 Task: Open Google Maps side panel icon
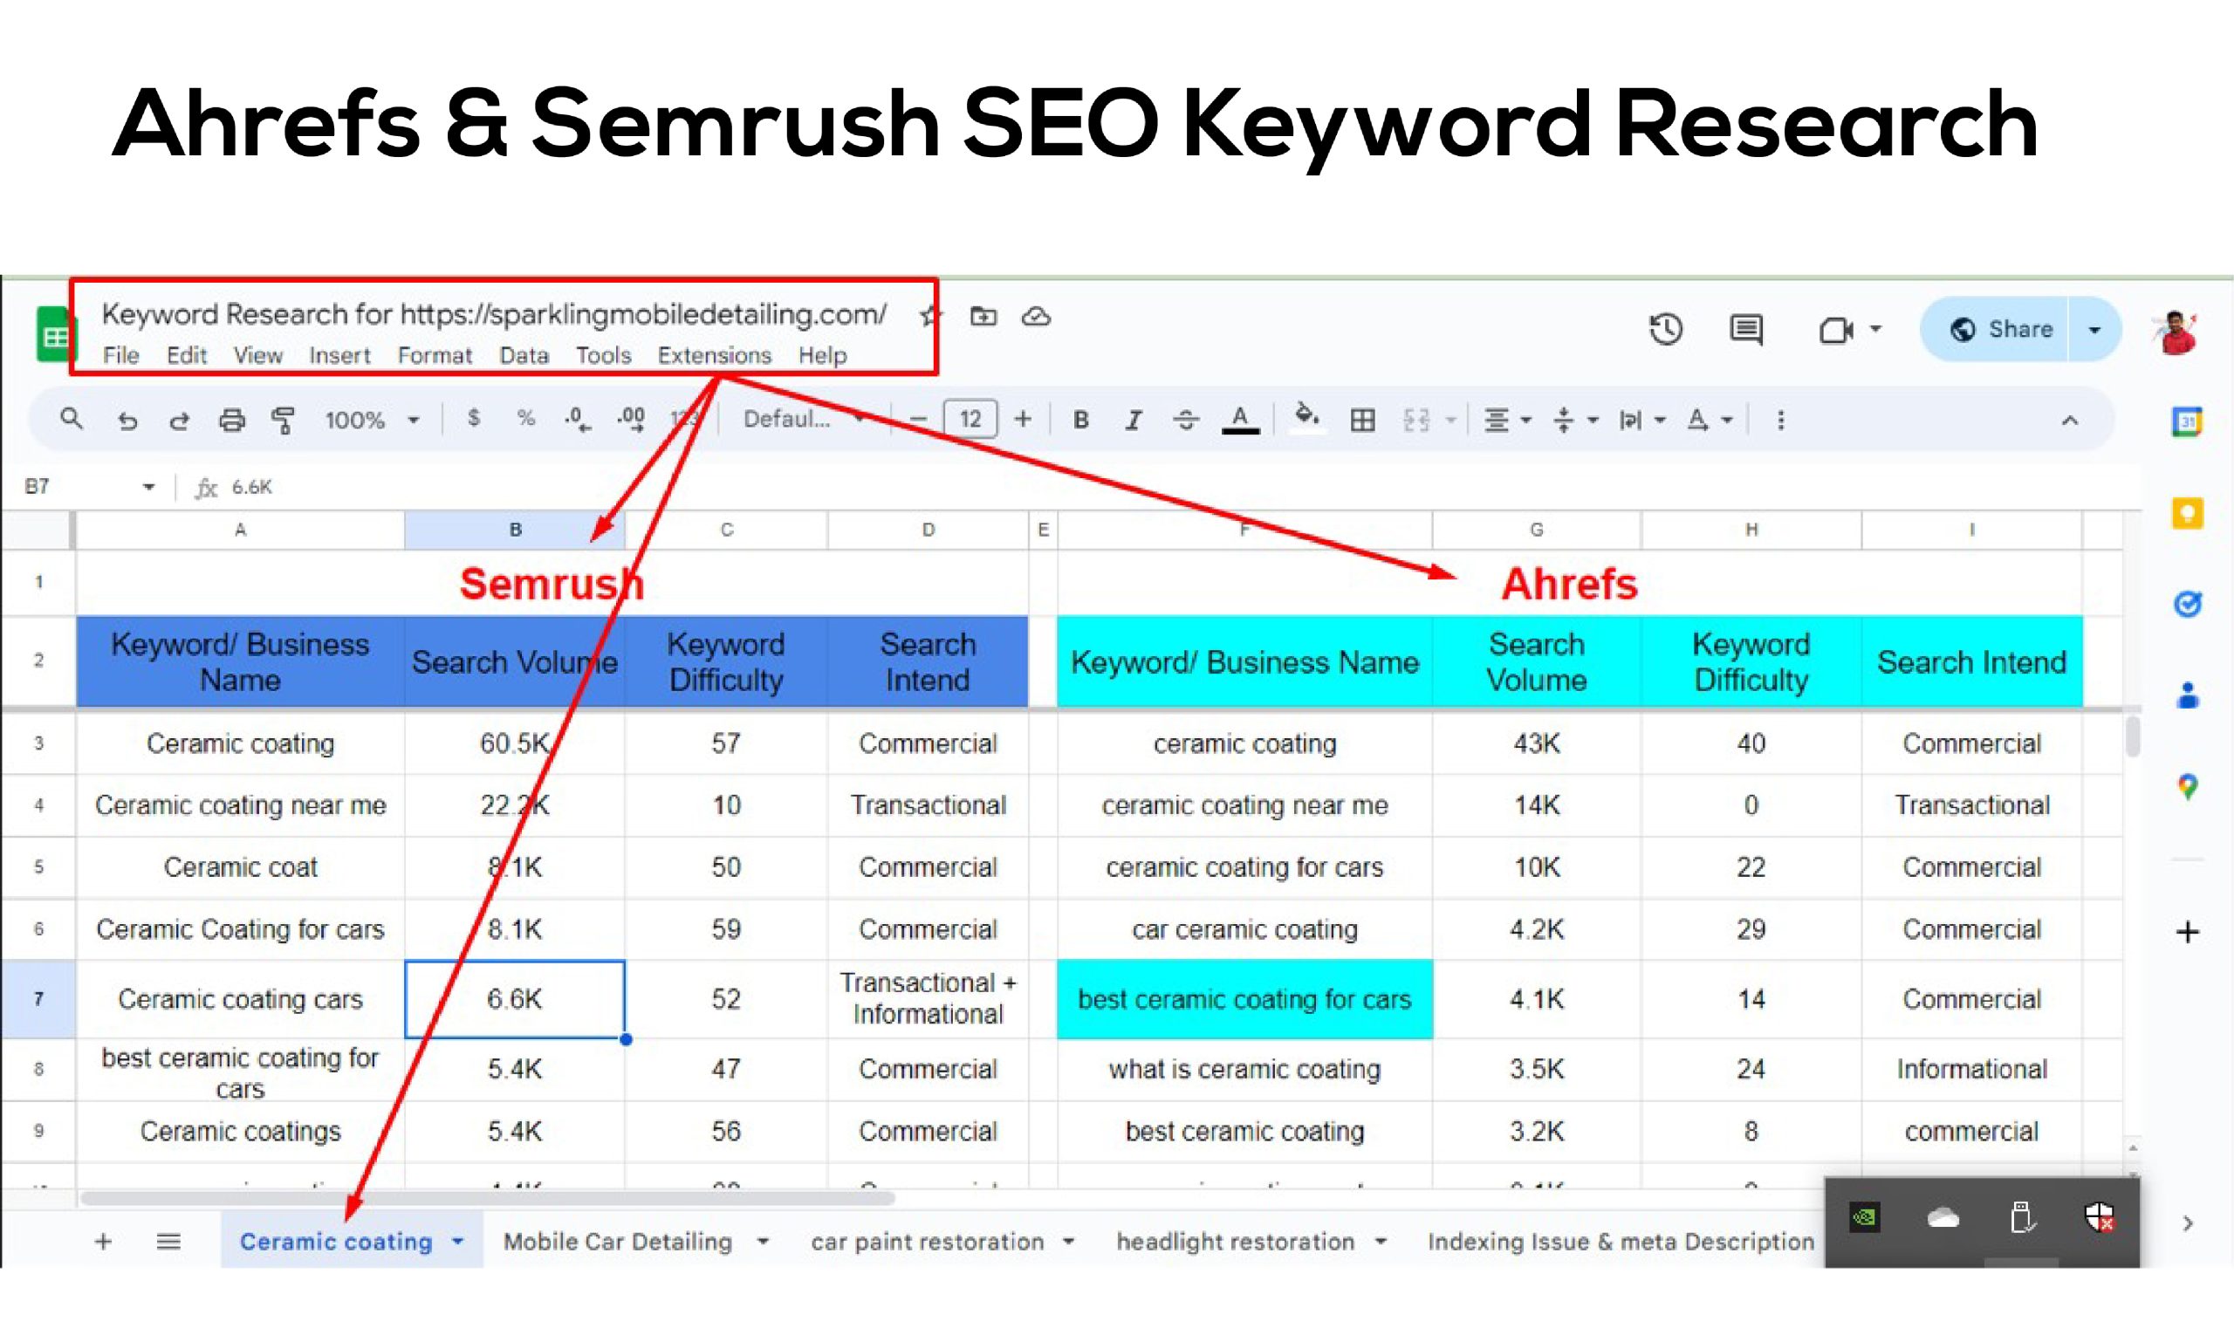[x=2187, y=786]
